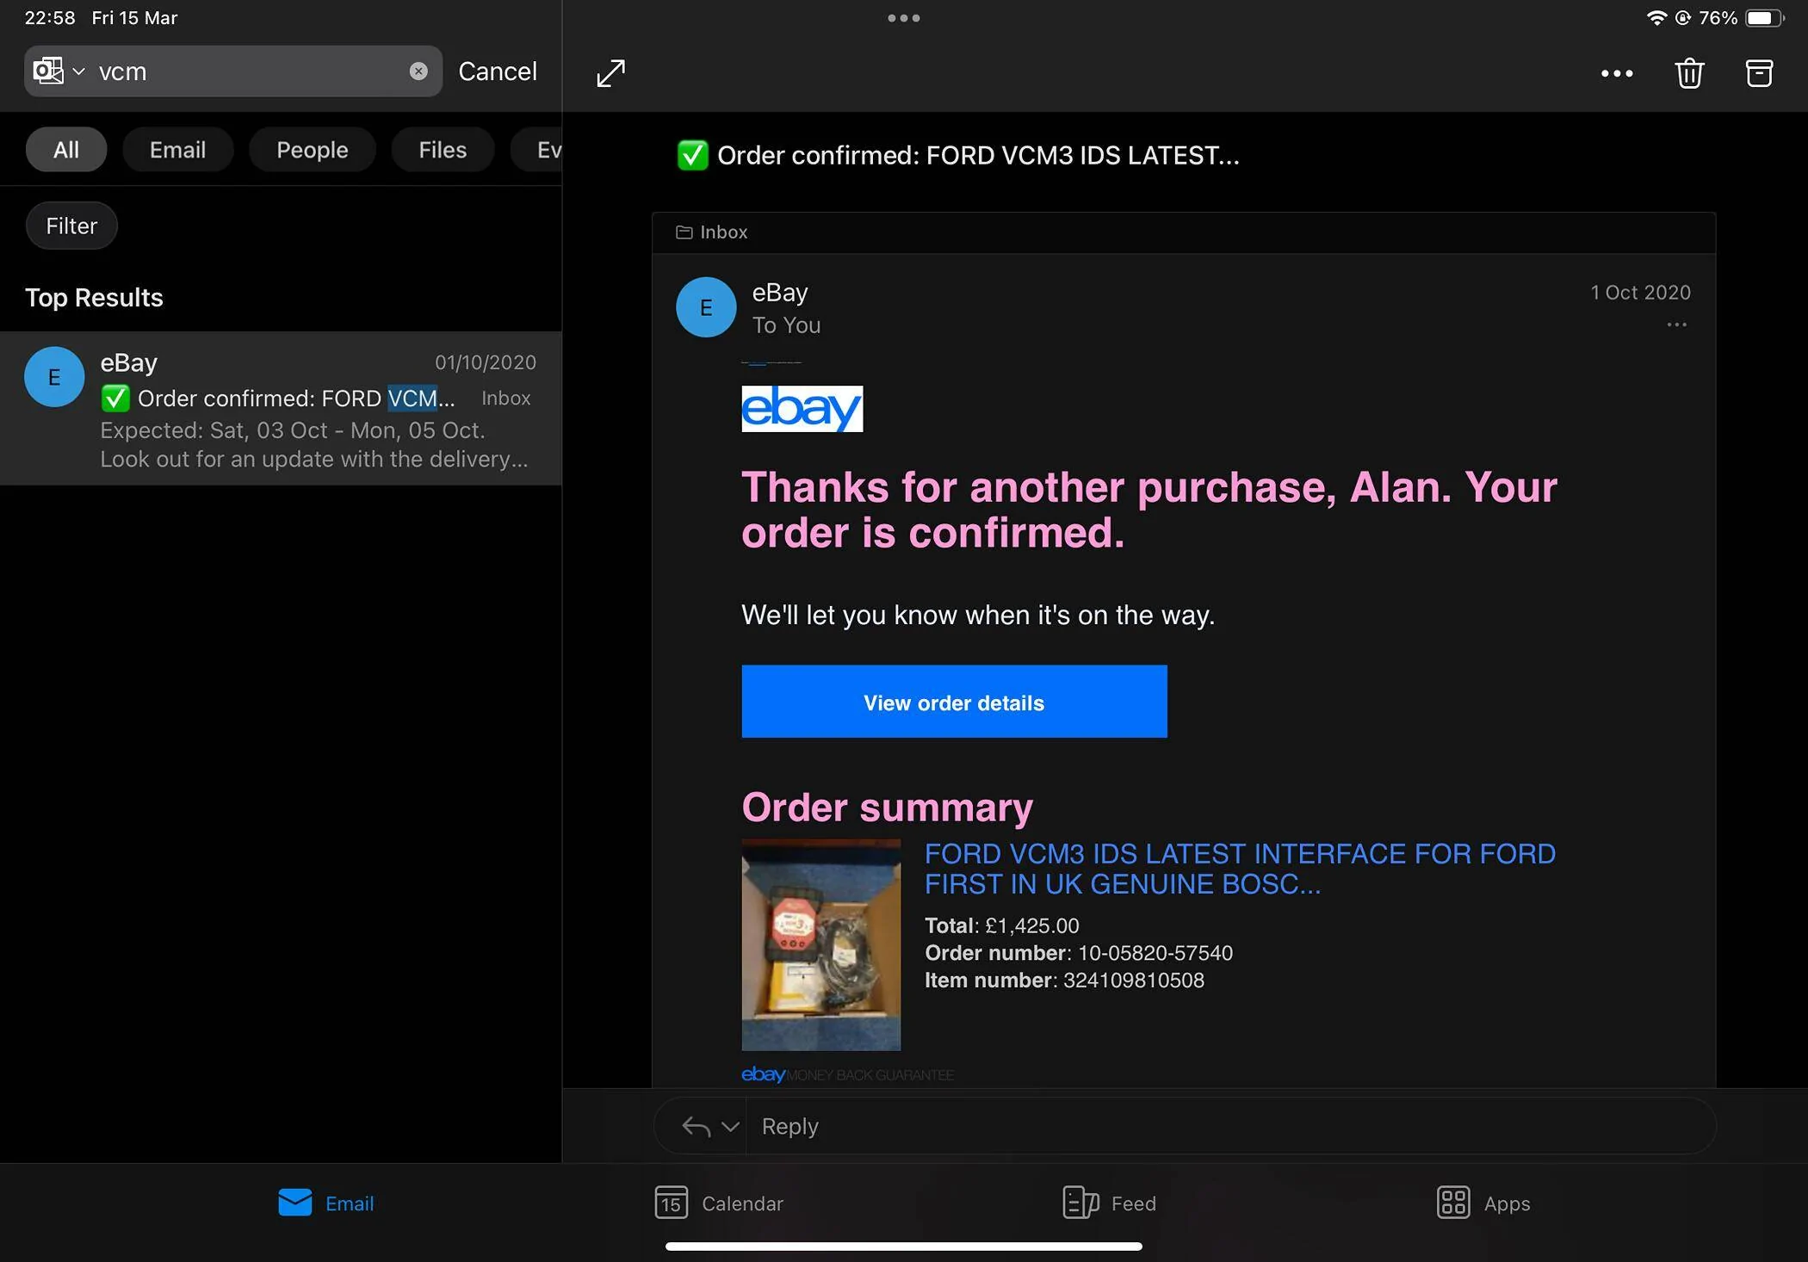Click View order details button

[954, 702]
